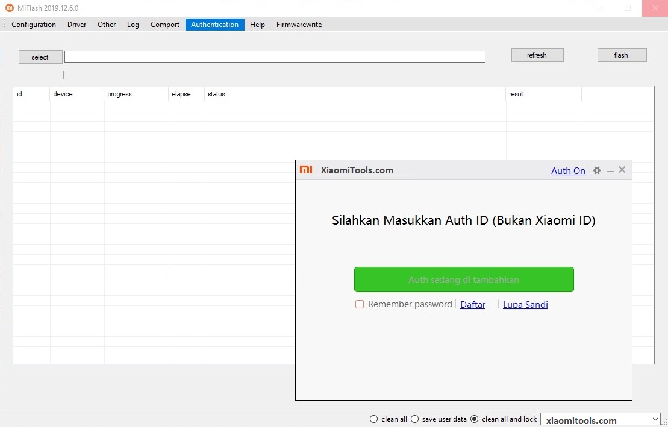
Task: Click the MiFlash app icon in title bar
Action: [9, 8]
